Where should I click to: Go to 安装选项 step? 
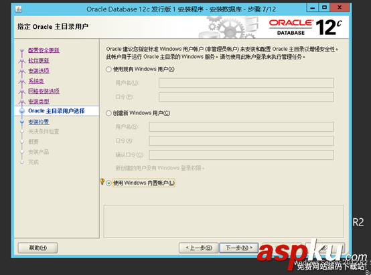[39, 71]
